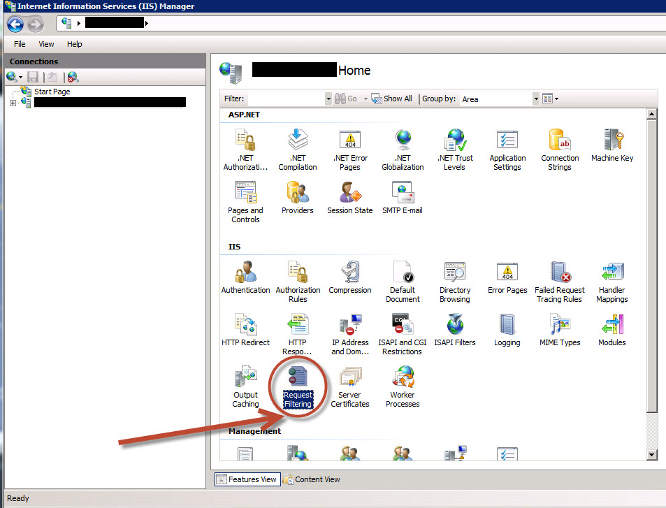Screen dimensions: 666x508
Task: Open the Modules feature
Action: pyautogui.click(x=612, y=330)
